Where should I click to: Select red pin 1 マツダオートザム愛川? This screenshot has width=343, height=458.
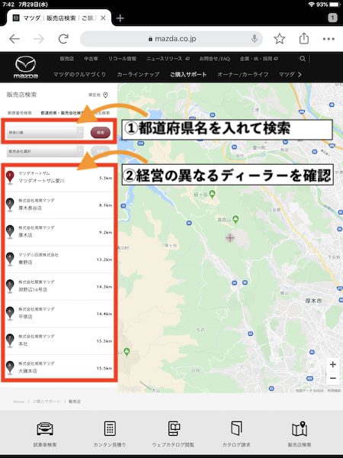10,177
